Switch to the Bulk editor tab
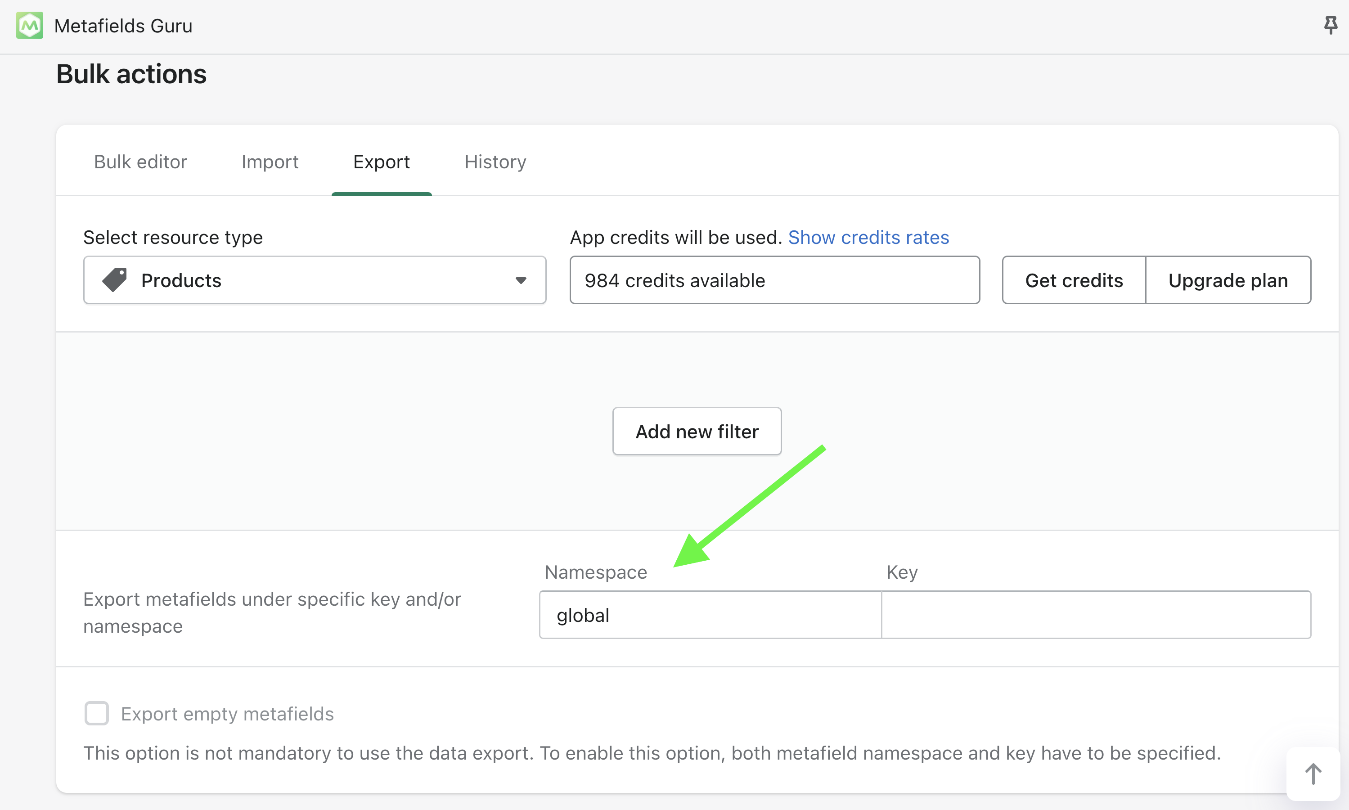This screenshot has height=810, width=1349. pos(140,162)
